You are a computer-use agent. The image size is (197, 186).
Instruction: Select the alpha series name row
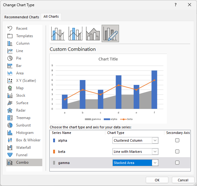[120, 140]
